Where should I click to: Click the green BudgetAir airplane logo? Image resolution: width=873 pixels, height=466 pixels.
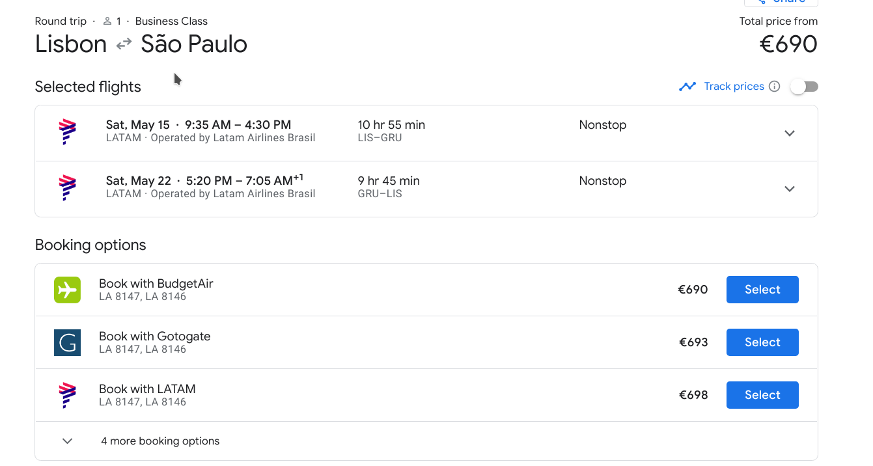[x=67, y=290]
